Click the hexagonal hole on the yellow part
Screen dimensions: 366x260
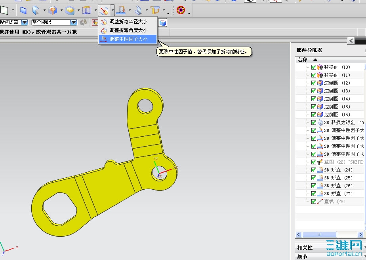[59, 209]
